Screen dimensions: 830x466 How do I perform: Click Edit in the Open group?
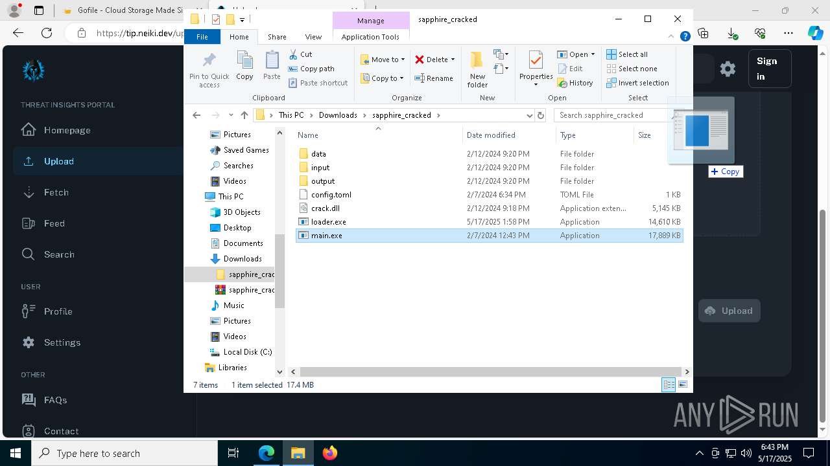(569, 69)
